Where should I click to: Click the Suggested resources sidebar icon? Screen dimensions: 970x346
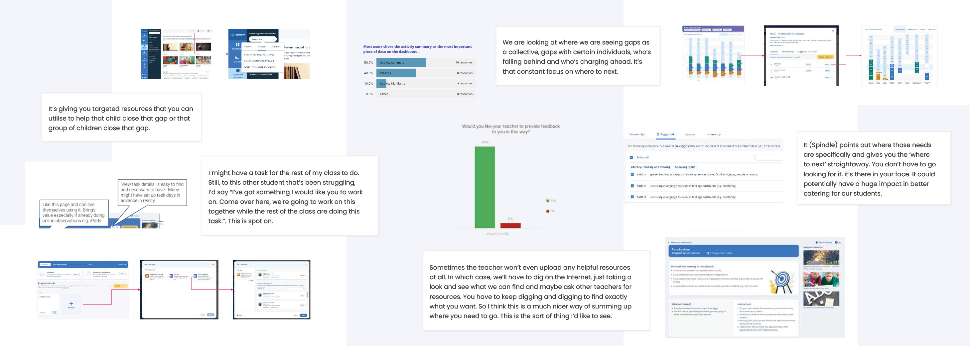coord(238,71)
